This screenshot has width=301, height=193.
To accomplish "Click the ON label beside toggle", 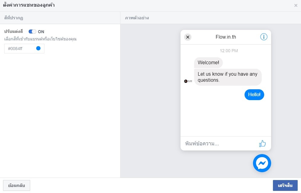I will [41, 32].
